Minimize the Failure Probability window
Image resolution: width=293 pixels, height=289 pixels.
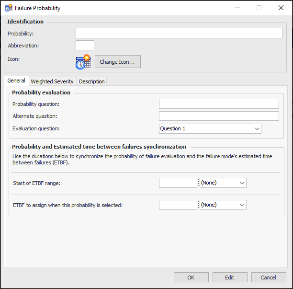coord(237,8)
